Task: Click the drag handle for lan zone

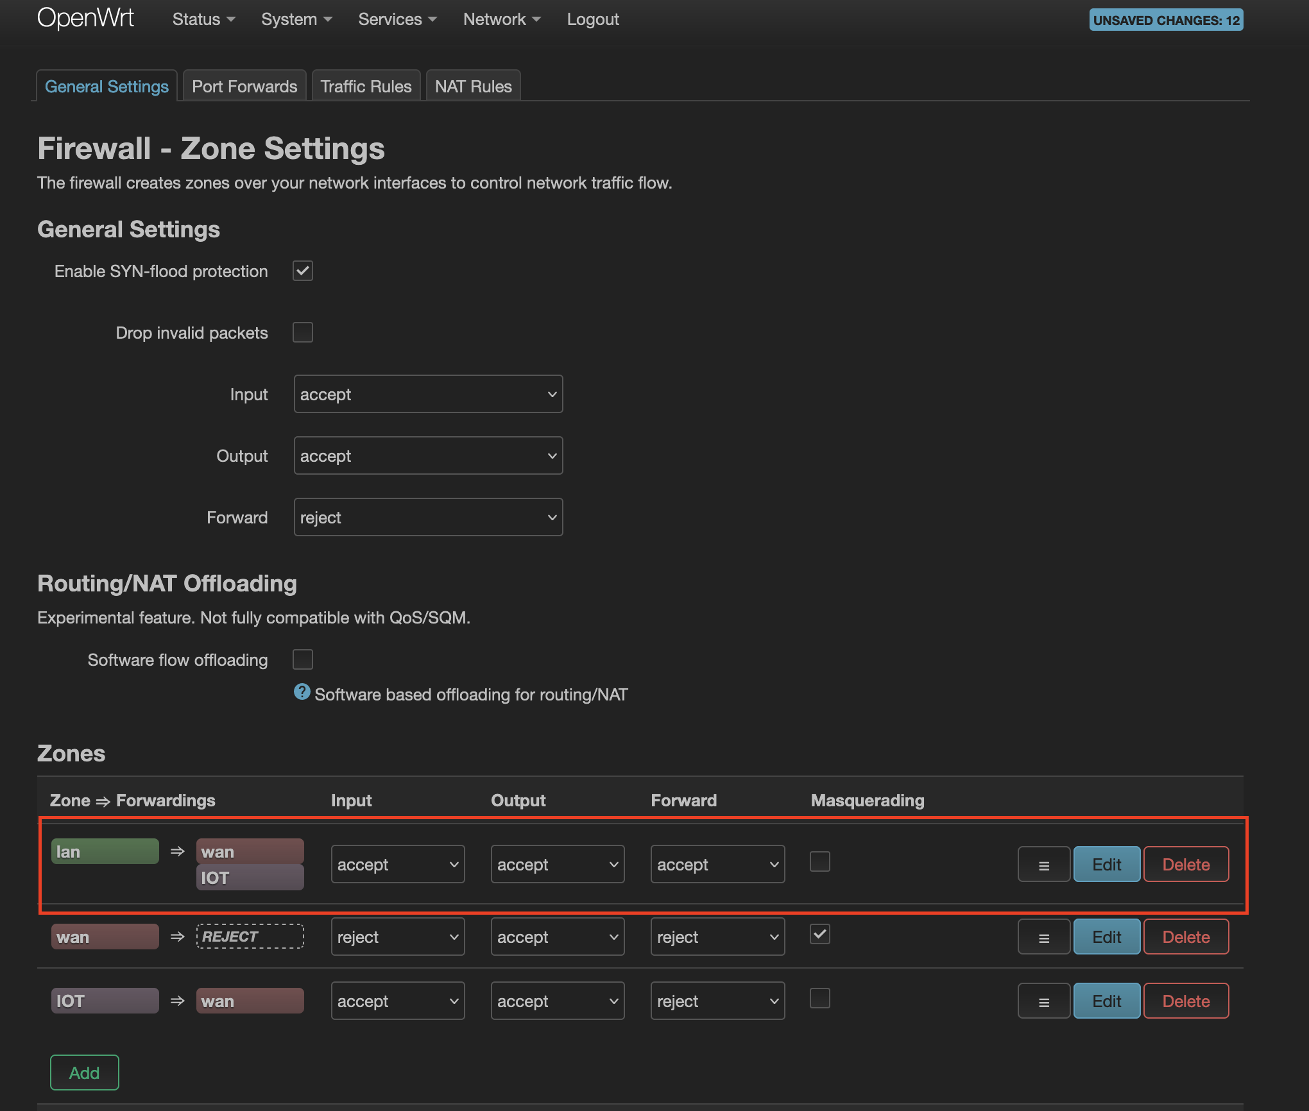Action: (x=1043, y=865)
